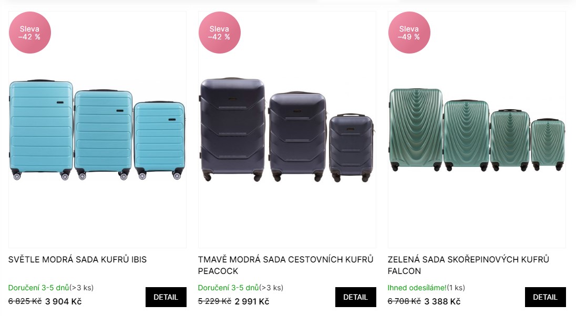Click the DETAIL button for the IBIS set
Viewport: 576px width, 316px height.
click(x=166, y=297)
